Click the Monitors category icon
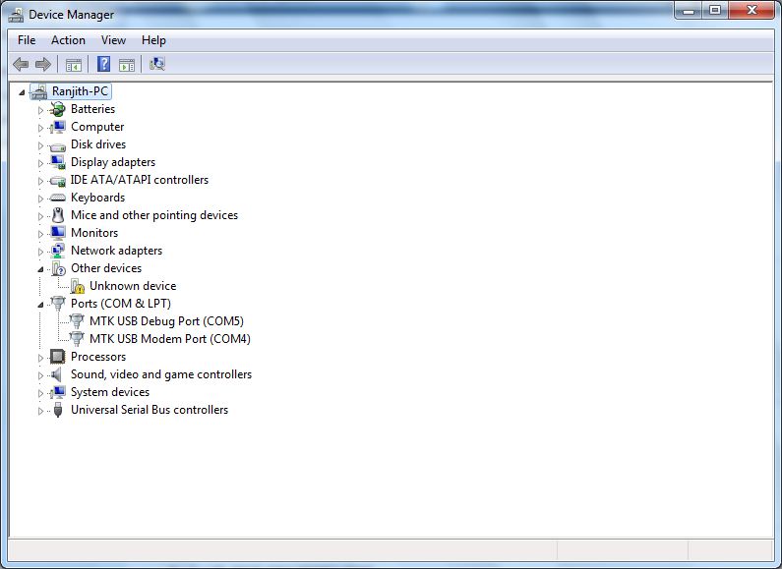 [x=58, y=233]
